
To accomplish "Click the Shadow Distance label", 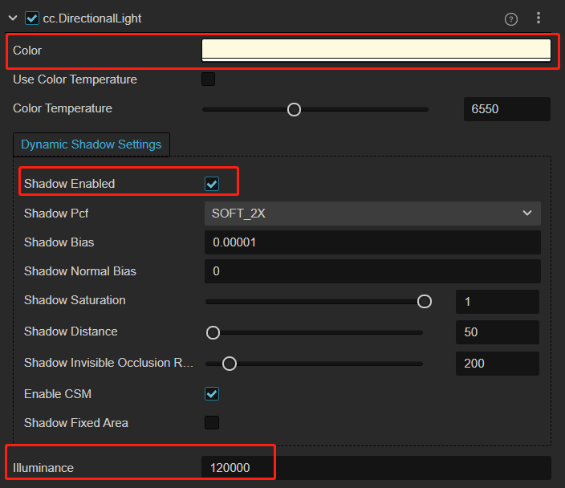I will [71, 331].
